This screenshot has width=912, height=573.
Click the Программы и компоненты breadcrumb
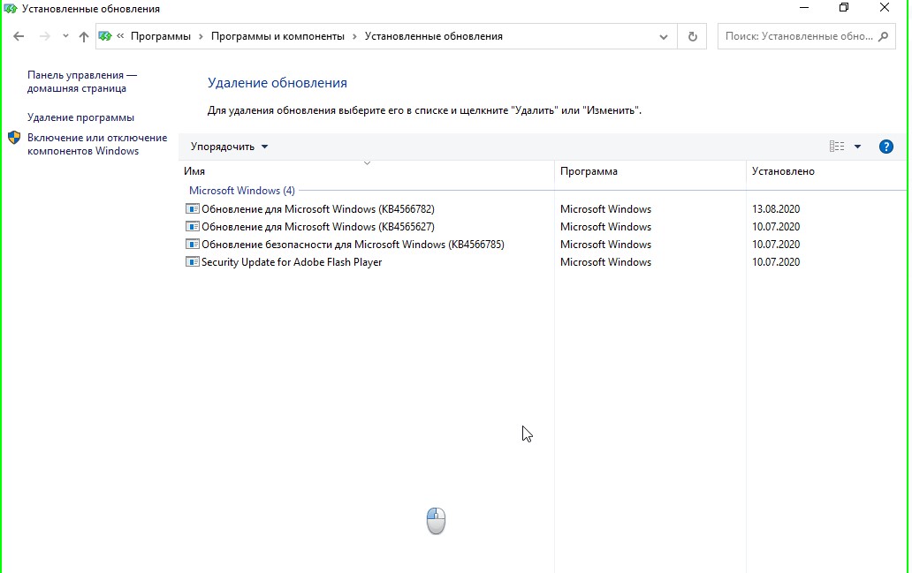(277, 36)
